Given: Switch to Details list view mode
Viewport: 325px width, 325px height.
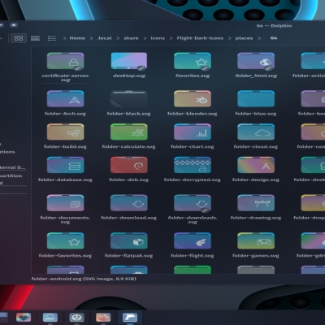Looking at the screenshot, I should [x=52, y=38].
